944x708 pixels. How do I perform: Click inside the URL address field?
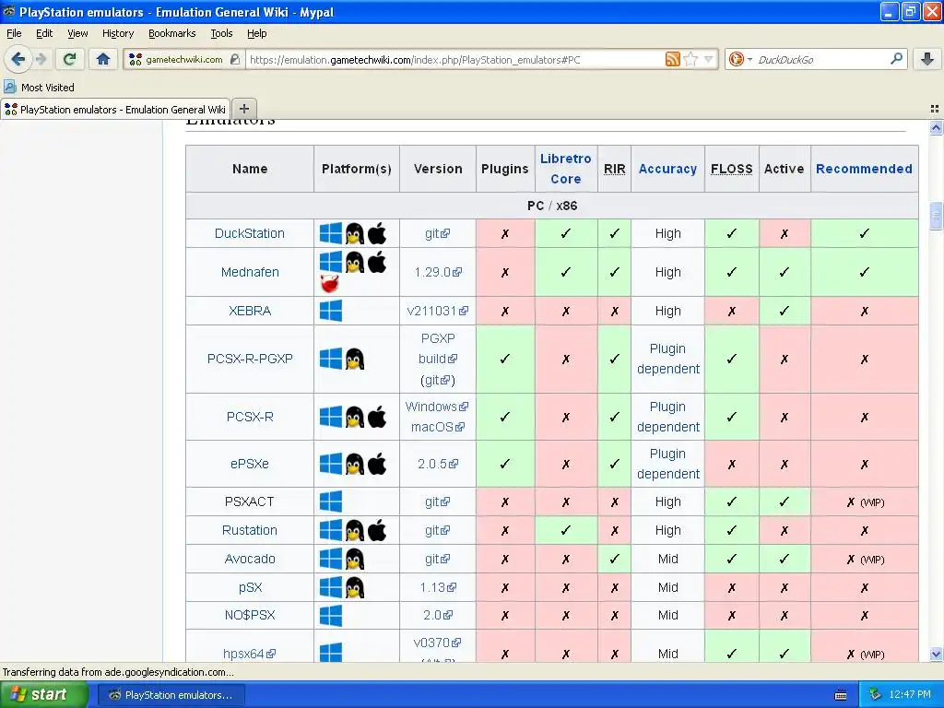click(454, 60)
